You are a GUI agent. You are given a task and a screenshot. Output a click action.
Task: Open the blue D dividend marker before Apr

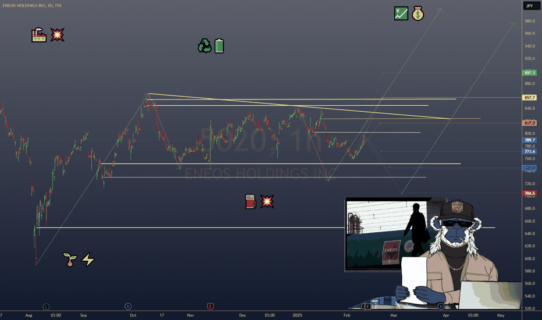point(441,306)
